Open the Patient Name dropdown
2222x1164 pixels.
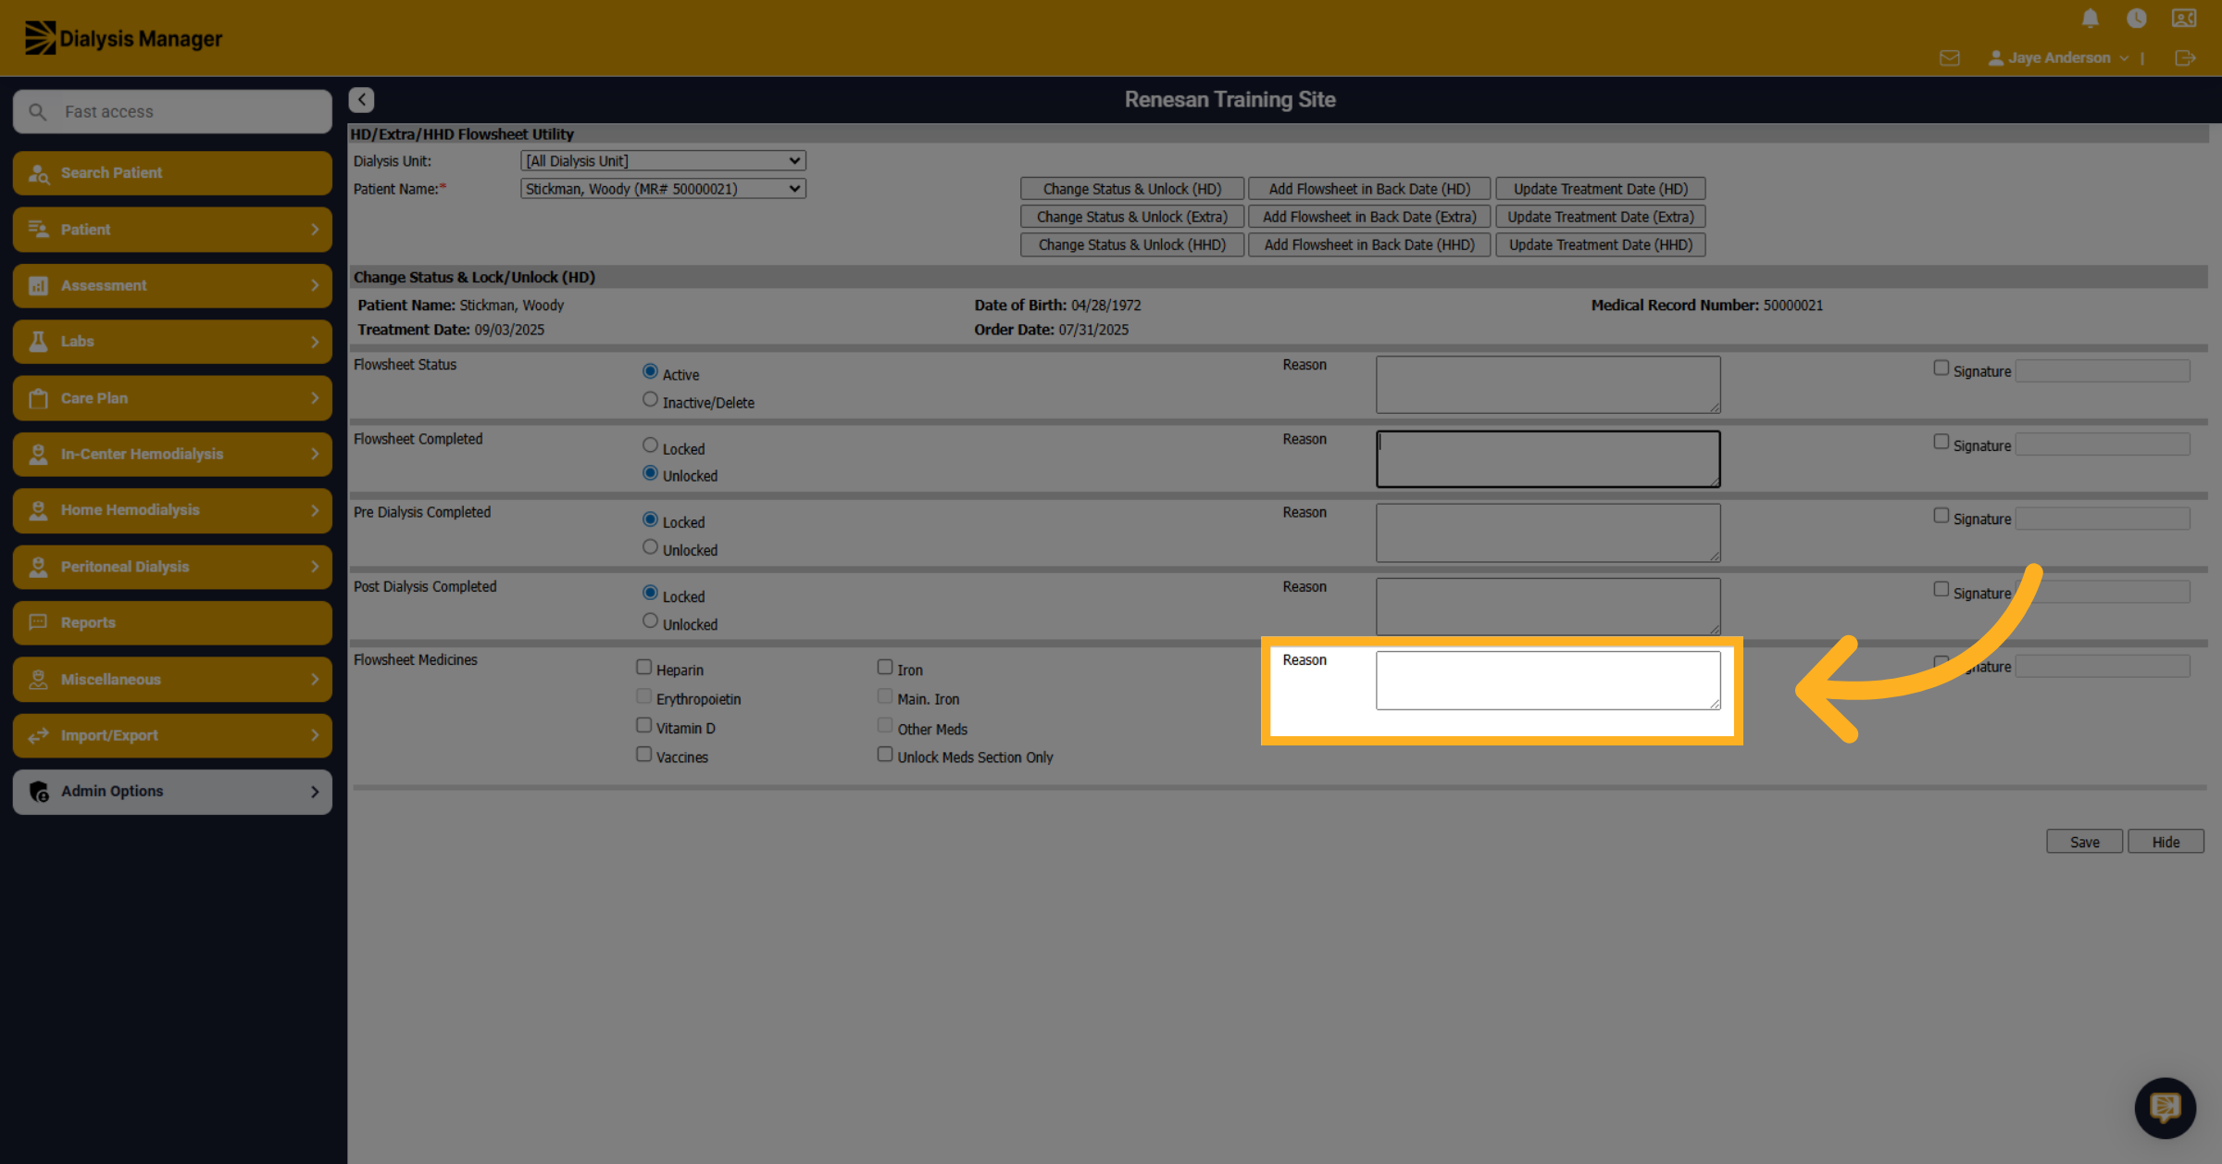[x=663, y=189]
